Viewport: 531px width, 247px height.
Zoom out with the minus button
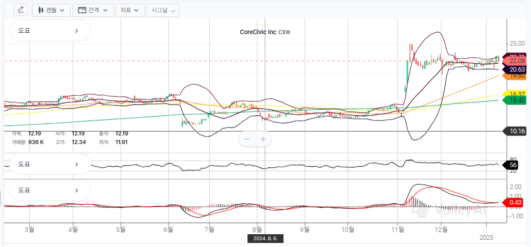pyautogui.click(x=247, y=139)
